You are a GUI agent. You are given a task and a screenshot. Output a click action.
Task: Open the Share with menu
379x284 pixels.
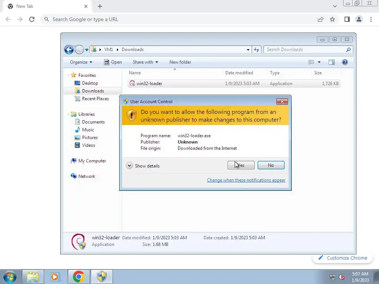145,62
